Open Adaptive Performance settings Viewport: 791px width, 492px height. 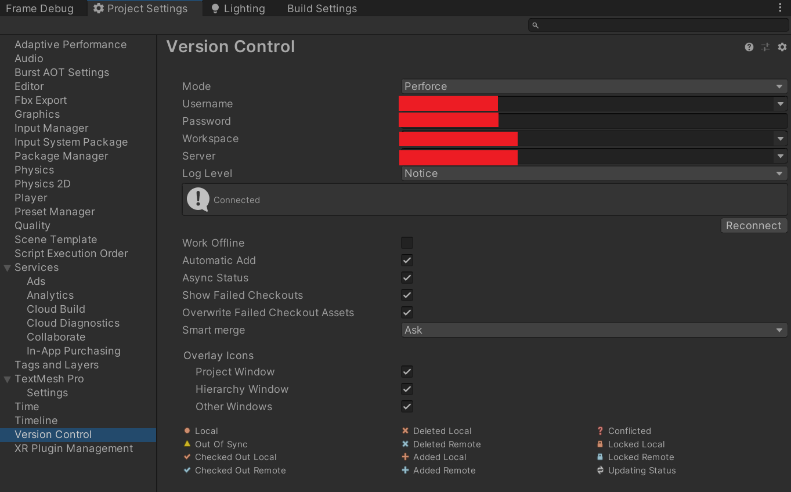(70, 45)
